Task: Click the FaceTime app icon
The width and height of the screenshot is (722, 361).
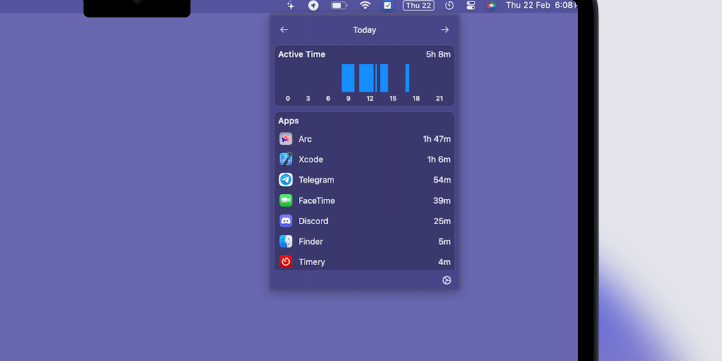Action: [286, 200]
